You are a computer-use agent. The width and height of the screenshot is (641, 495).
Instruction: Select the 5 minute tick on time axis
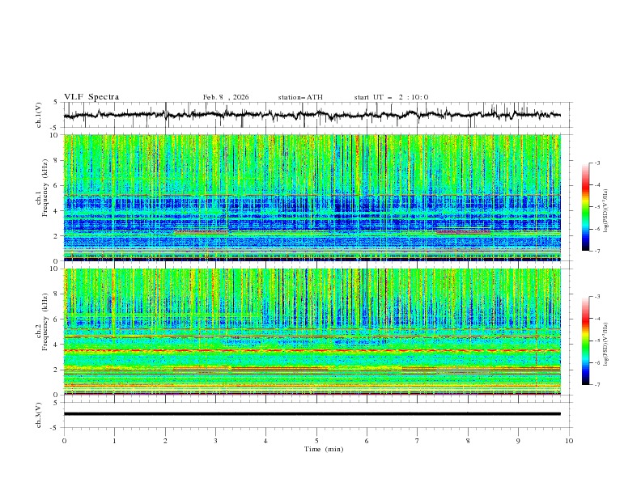pos(316,441)
